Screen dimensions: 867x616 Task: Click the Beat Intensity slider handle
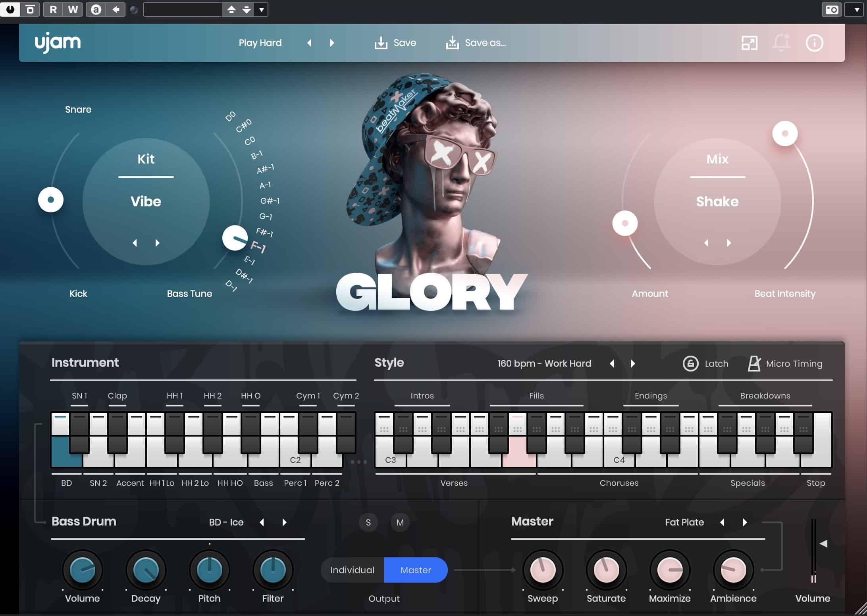pyautogui.click(x=785, y=133)
